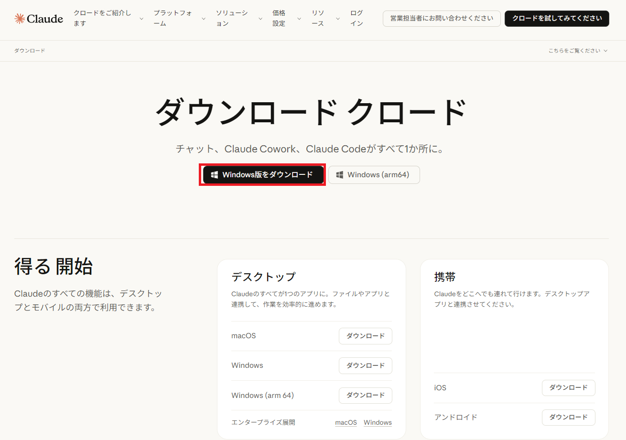The image size is (626, 440).
Task: Select the ダウンロード breadcrumb in the sub-navigation bar
Action: pos(30,51)
